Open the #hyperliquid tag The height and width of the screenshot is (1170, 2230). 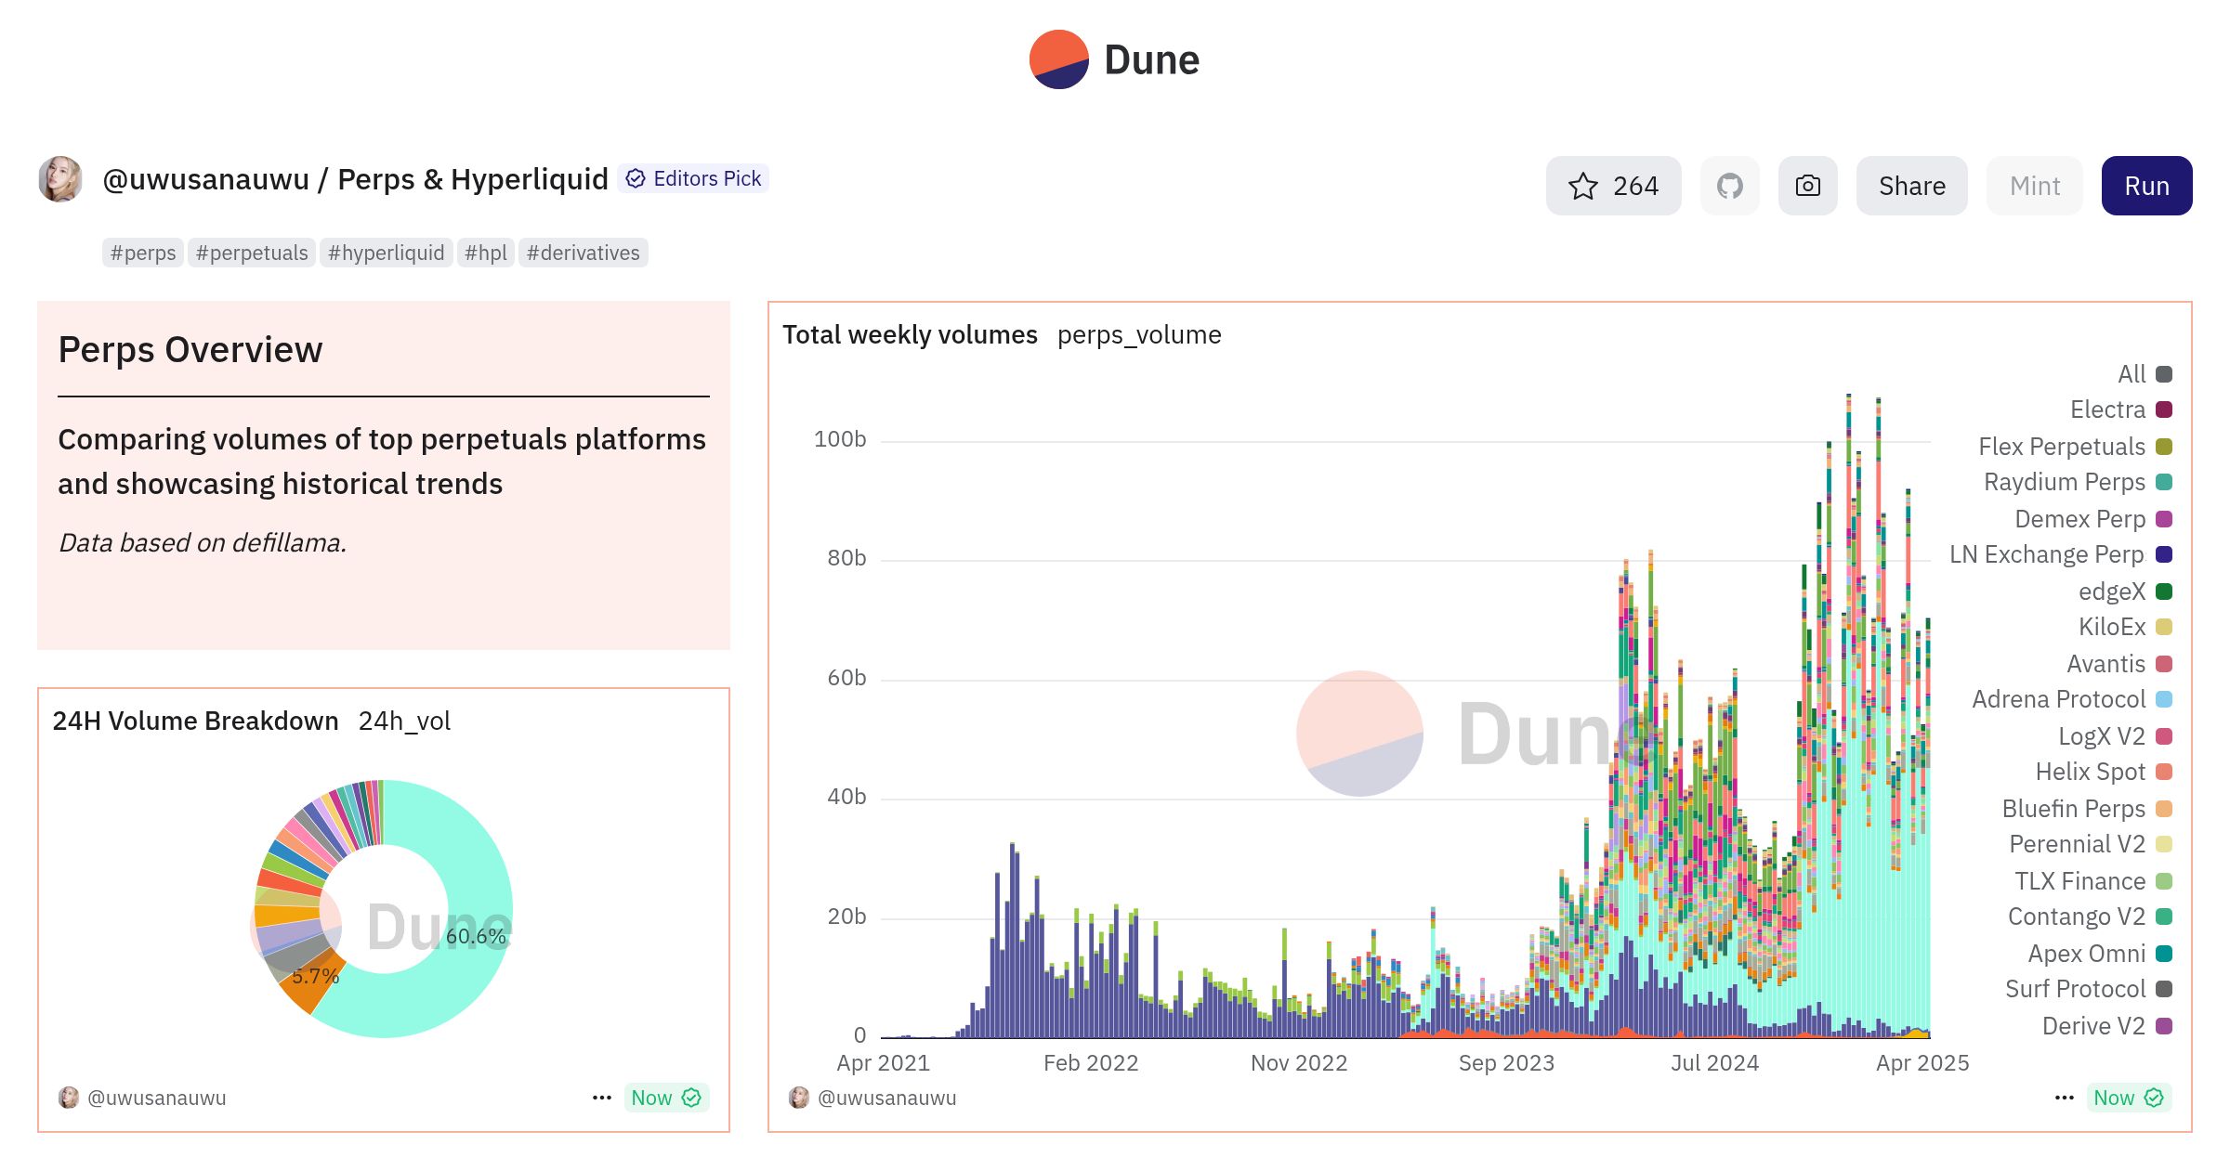point(386,253)
